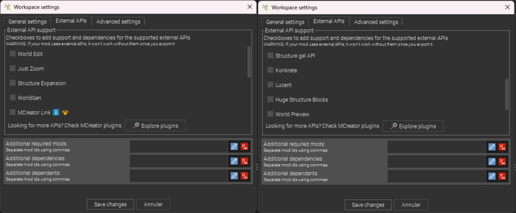
Task: Toggle World Preview checkbox
Action: (270, 114)
